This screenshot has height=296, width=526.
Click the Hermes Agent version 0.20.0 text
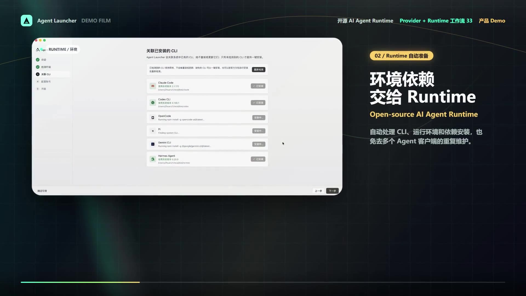click(168, 160)
